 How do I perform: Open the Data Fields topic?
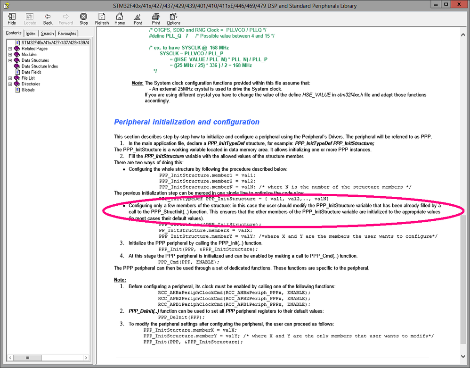pos(32,72)
